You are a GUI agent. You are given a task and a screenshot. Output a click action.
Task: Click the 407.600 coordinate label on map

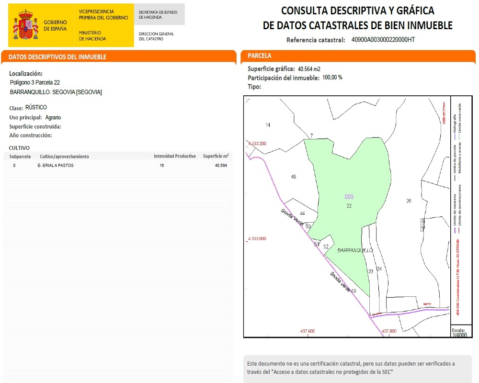coord(307,331)
